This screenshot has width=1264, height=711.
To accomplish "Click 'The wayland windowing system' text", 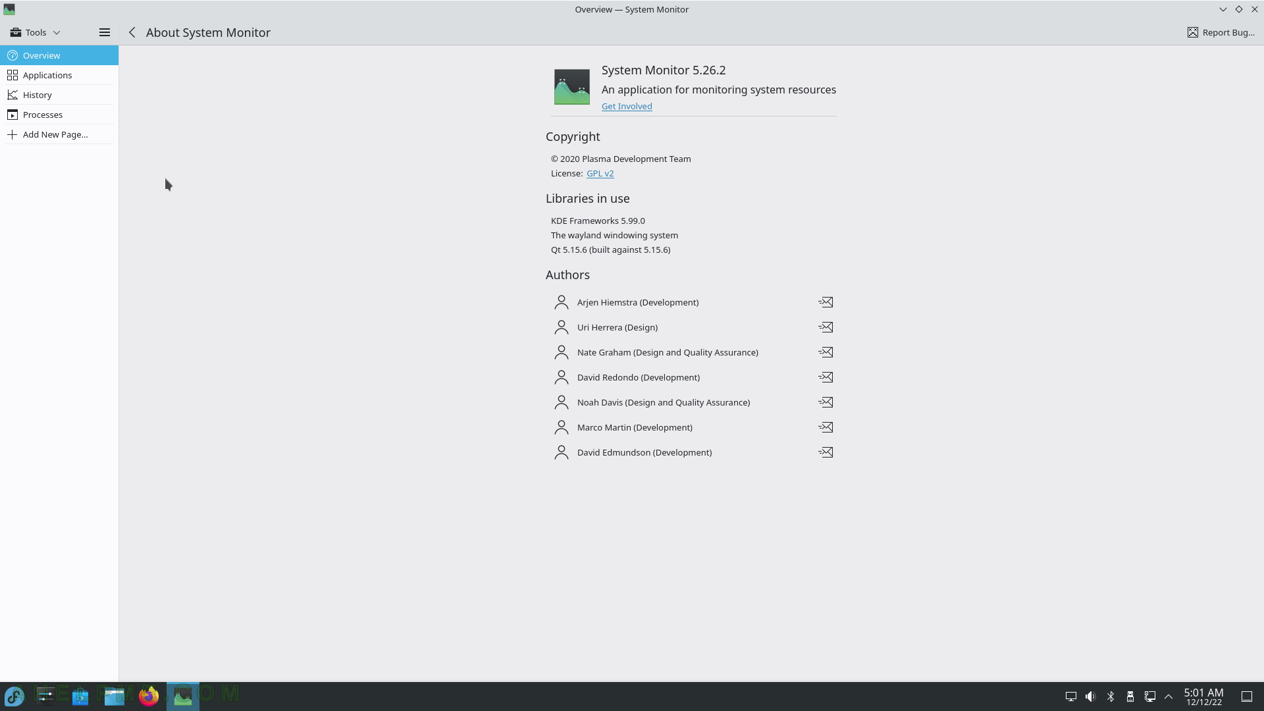I will (614, 235).
